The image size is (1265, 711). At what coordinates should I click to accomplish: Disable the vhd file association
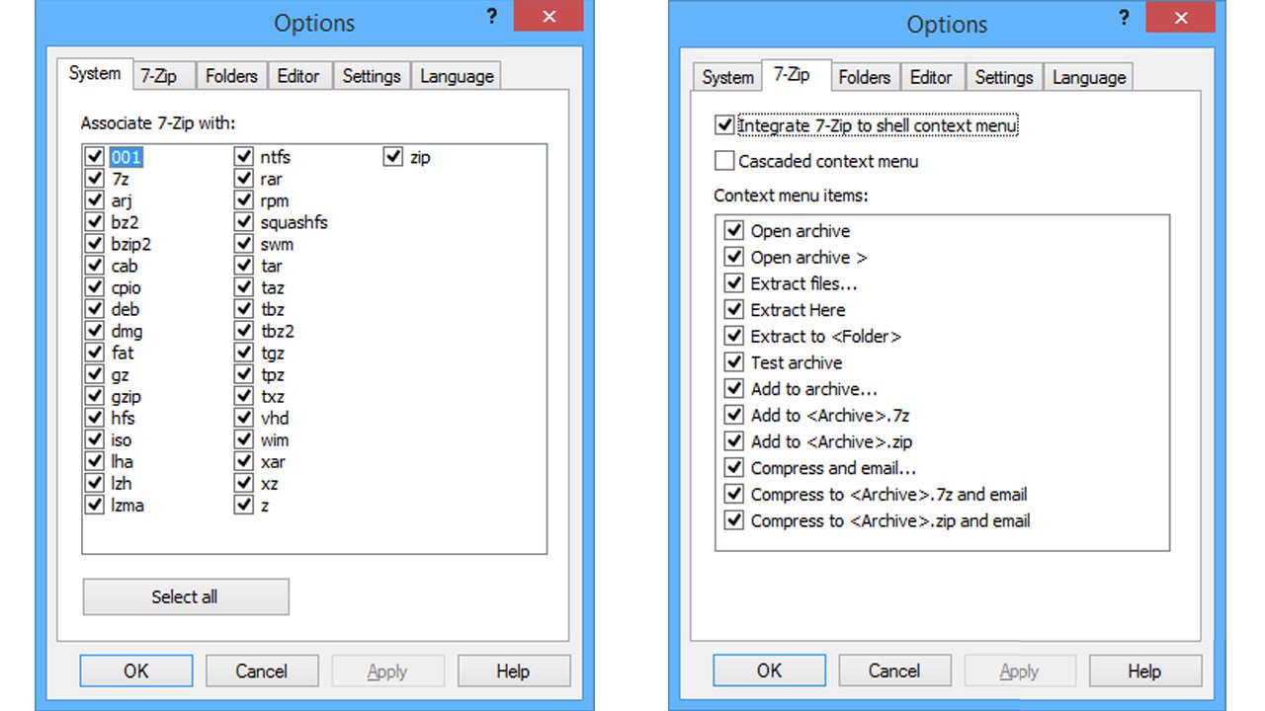pos(244,418)
